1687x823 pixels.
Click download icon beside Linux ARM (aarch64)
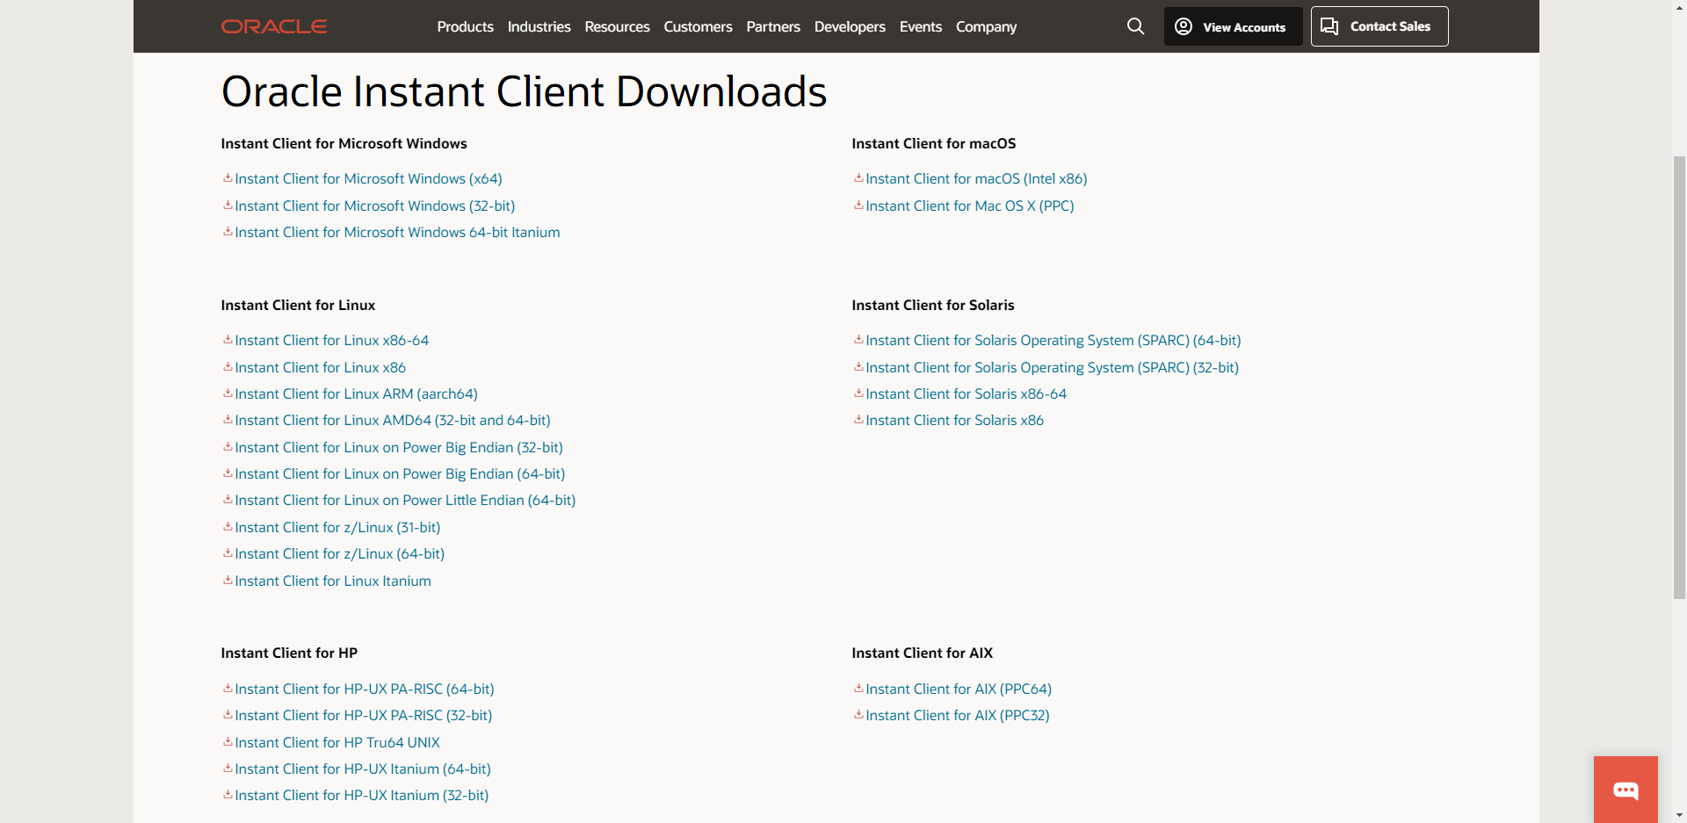(x=228, y=393)
